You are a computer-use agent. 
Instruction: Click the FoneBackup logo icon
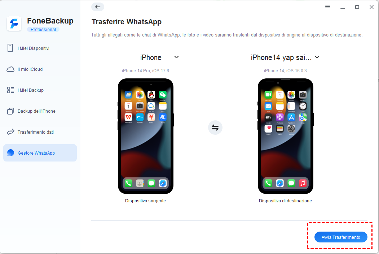(14, 24)
